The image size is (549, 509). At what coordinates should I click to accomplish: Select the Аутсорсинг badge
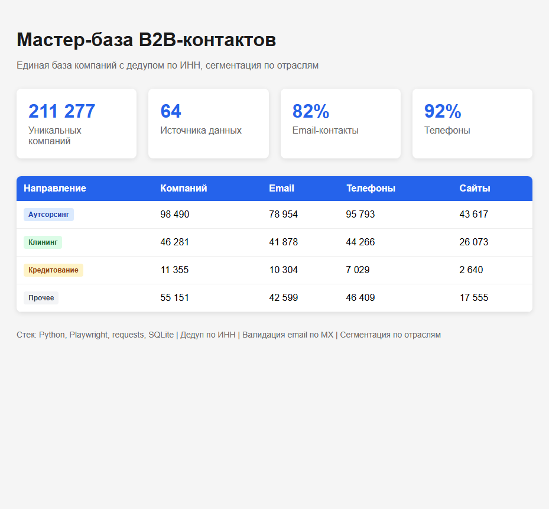48,215
